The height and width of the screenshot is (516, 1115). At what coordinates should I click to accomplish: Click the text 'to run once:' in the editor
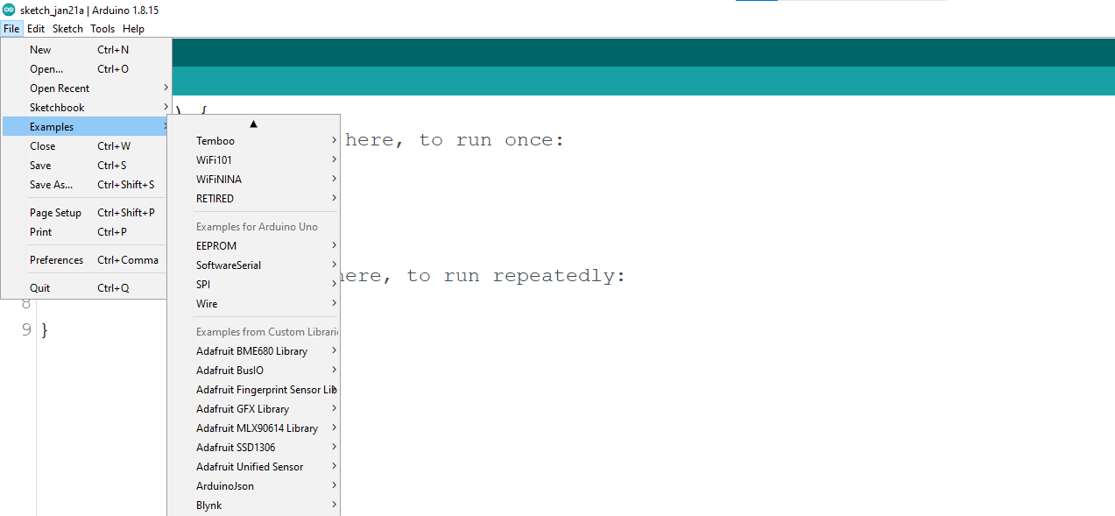click(x=491, y=140)
